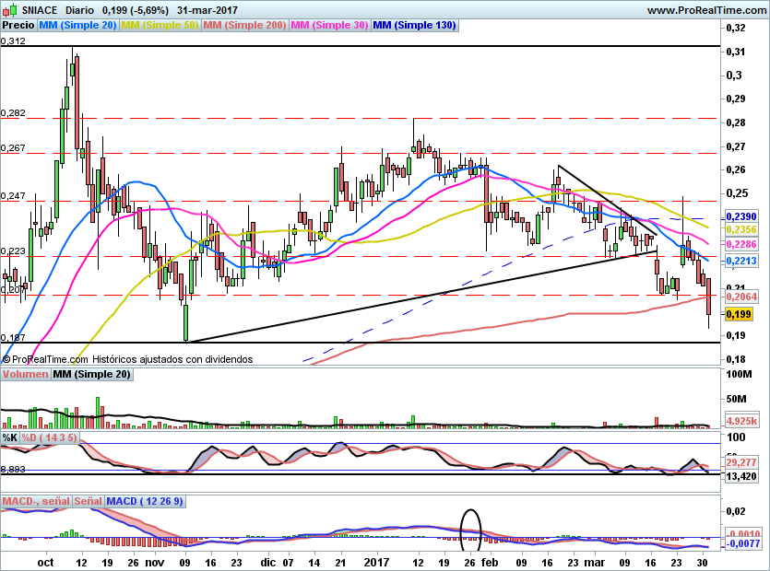Image resolution: width=770 pixels, height=571 pixels.
Task: Click the black ellipse marker on MACD
Action: (471, 528)
